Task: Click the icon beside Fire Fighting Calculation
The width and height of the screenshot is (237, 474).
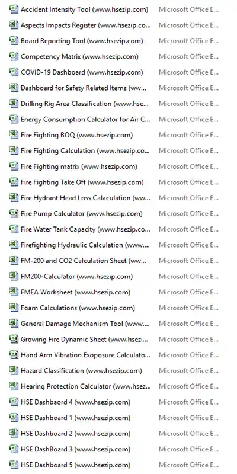Action: tap(14, 151)
